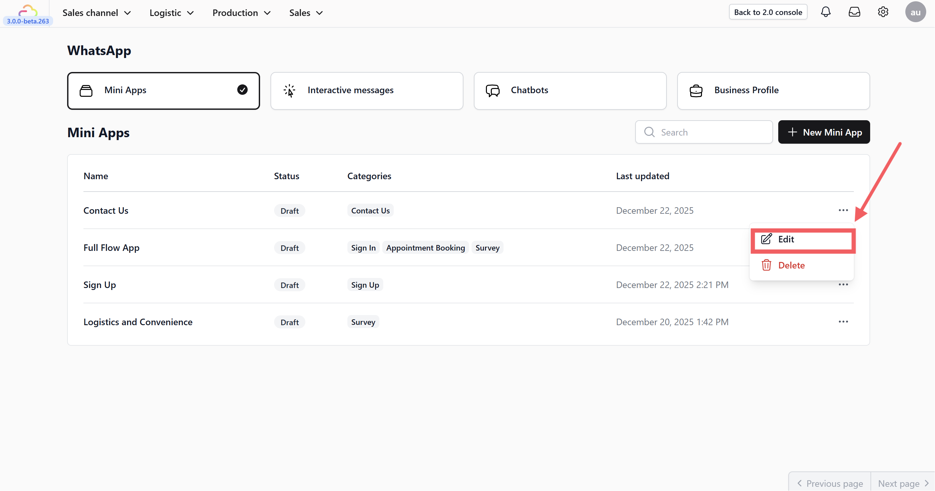Click Survey tag in Full Flow App row

[x=487, y=248]
